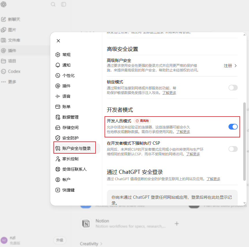Open 插件 icon in settings list
This screenshot has height=247, width=249.
(x=58, y=86)
